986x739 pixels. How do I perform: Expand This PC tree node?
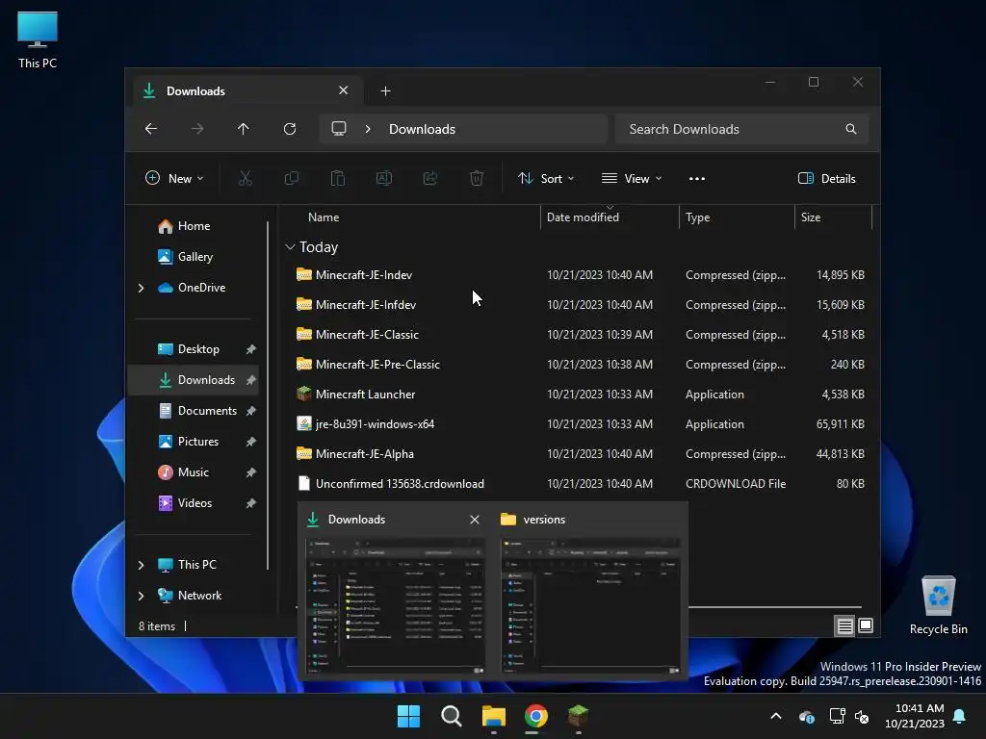[x=141, y=565]
